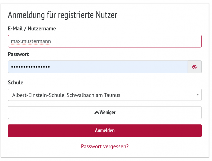Click the Anmeldung für registrierte Nutzer heading
212x161 pixels.
[63, 15]
